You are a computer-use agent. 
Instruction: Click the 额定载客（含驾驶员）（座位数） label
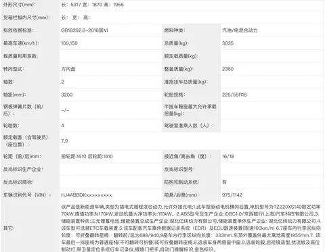coord(26,141)
